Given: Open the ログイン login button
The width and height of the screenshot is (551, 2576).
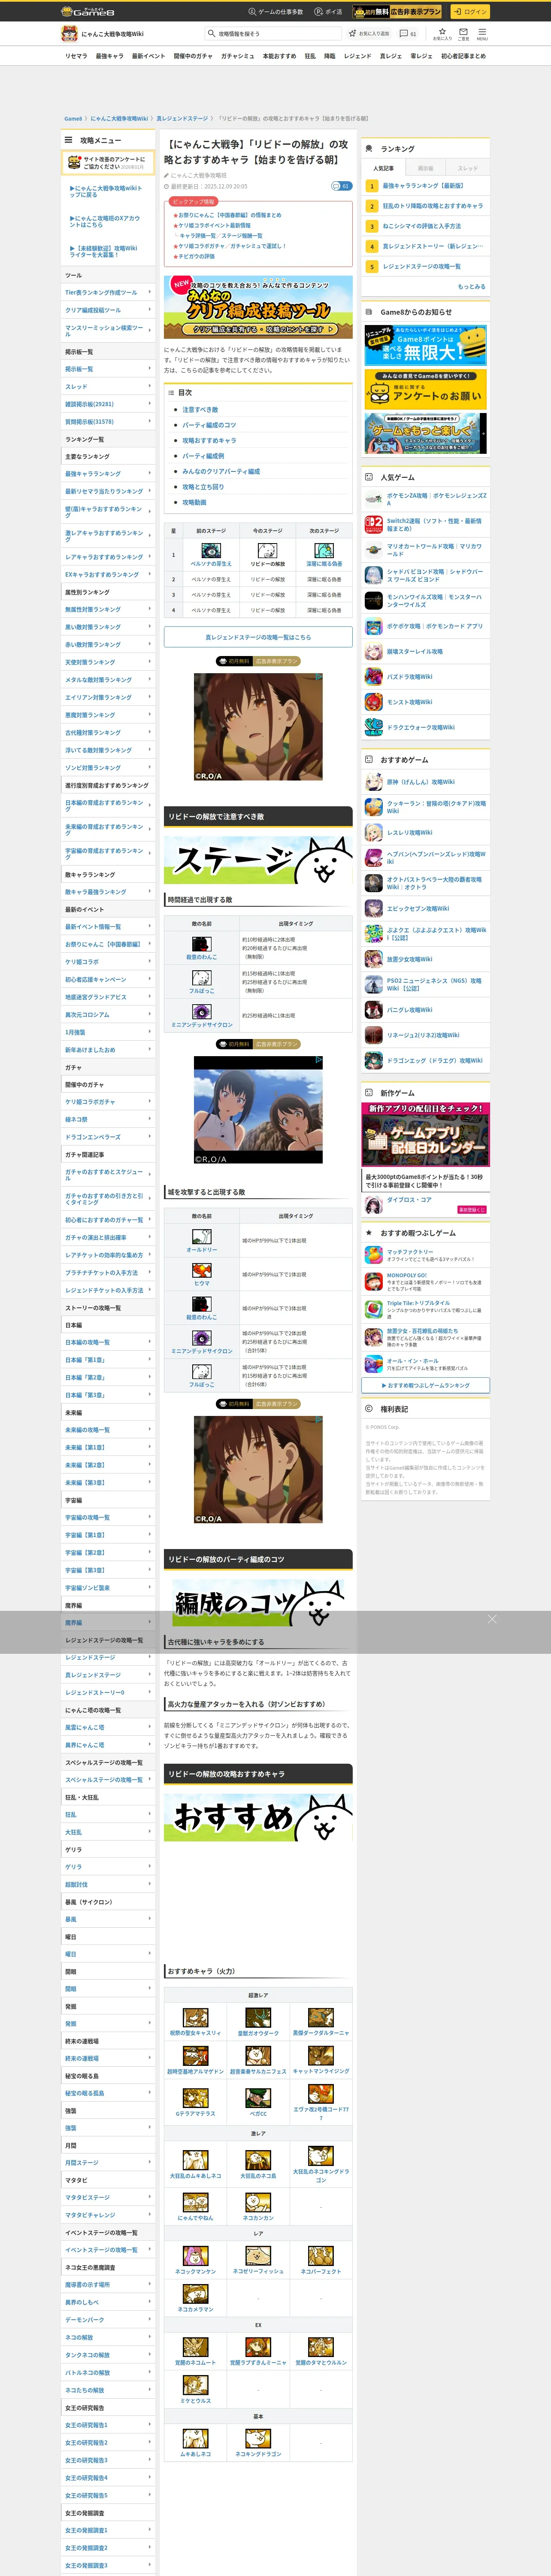Looking at the screenshot, I should click(x=469, y=12).
